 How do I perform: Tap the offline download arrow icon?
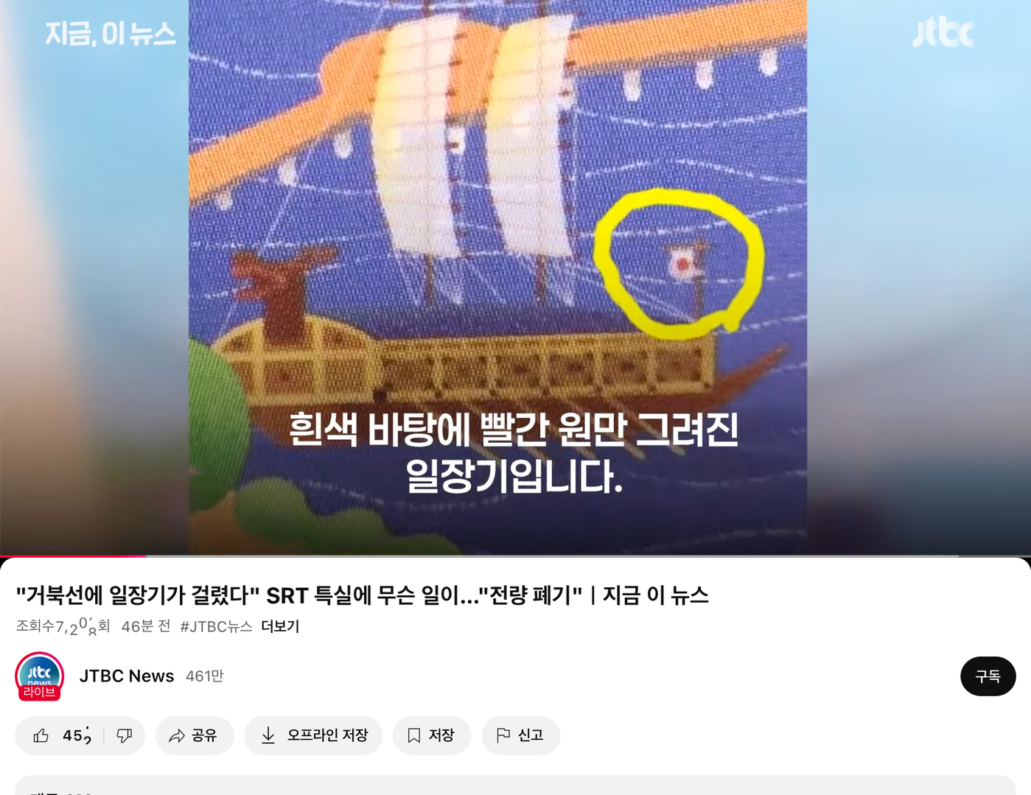(x=268, y=735)
